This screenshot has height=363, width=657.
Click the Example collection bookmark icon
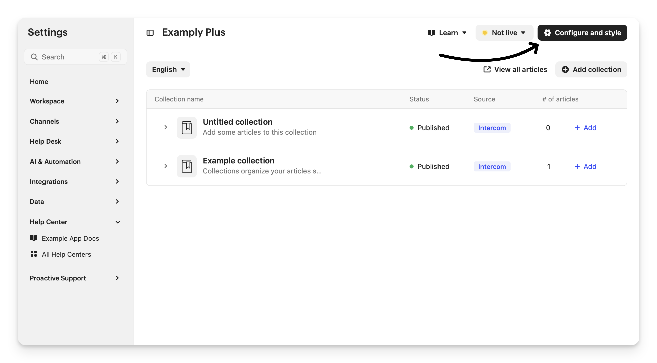[x=187, y=166]
